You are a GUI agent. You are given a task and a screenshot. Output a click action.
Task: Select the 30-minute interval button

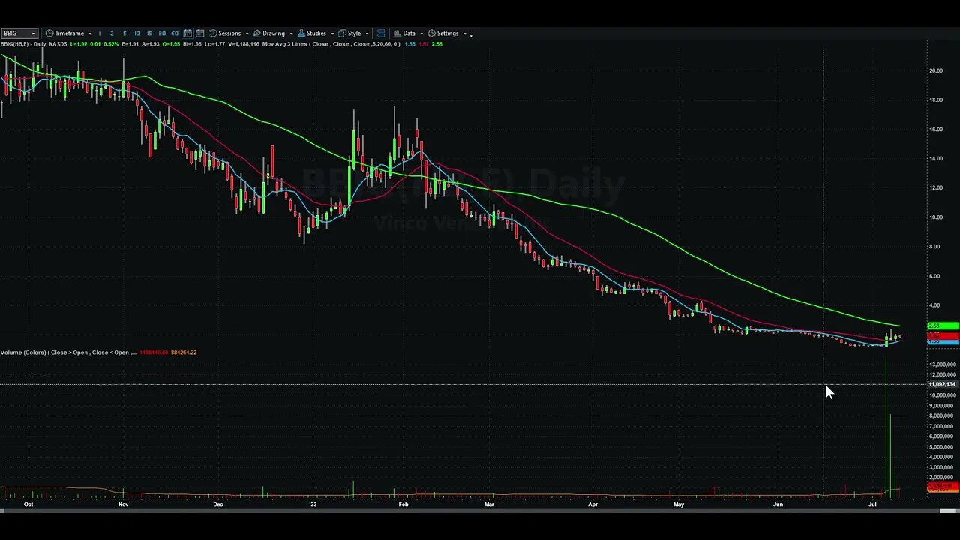(162, 34)
